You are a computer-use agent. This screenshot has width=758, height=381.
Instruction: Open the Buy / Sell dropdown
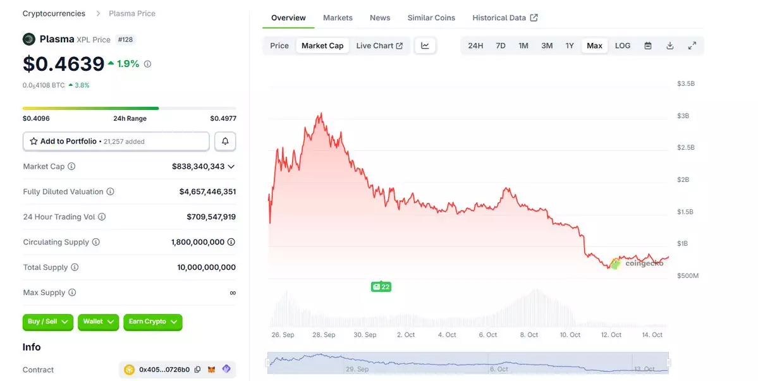48,322
